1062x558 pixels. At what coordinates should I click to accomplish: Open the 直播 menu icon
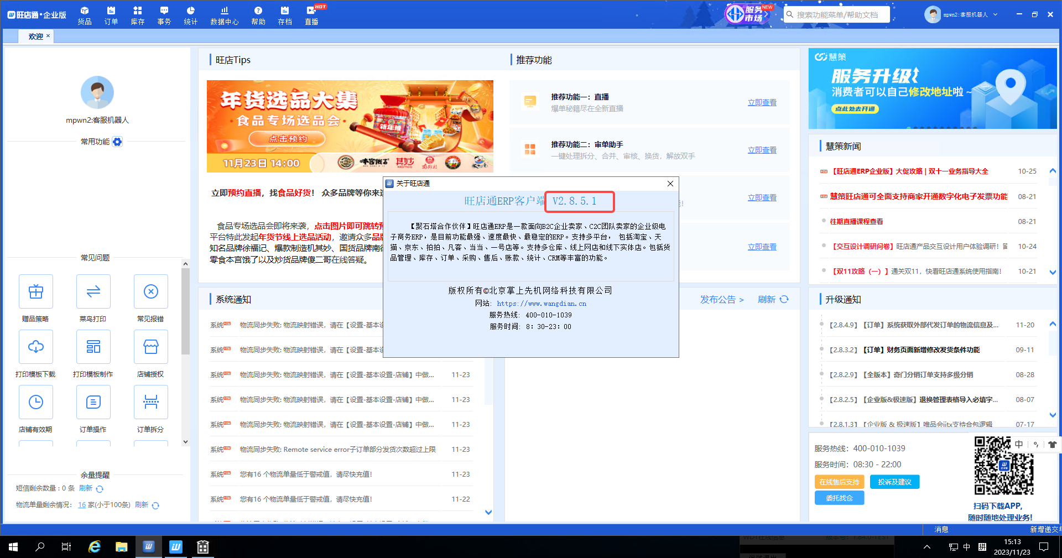tap(312, 15)
